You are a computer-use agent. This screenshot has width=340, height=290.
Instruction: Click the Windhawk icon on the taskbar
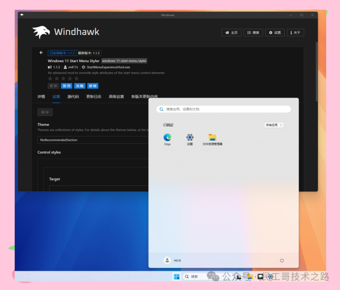click(x=260, y=276)
